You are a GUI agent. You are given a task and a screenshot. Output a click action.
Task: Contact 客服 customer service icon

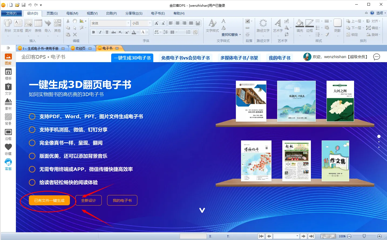pyautogui.click(x=8, y=164)
